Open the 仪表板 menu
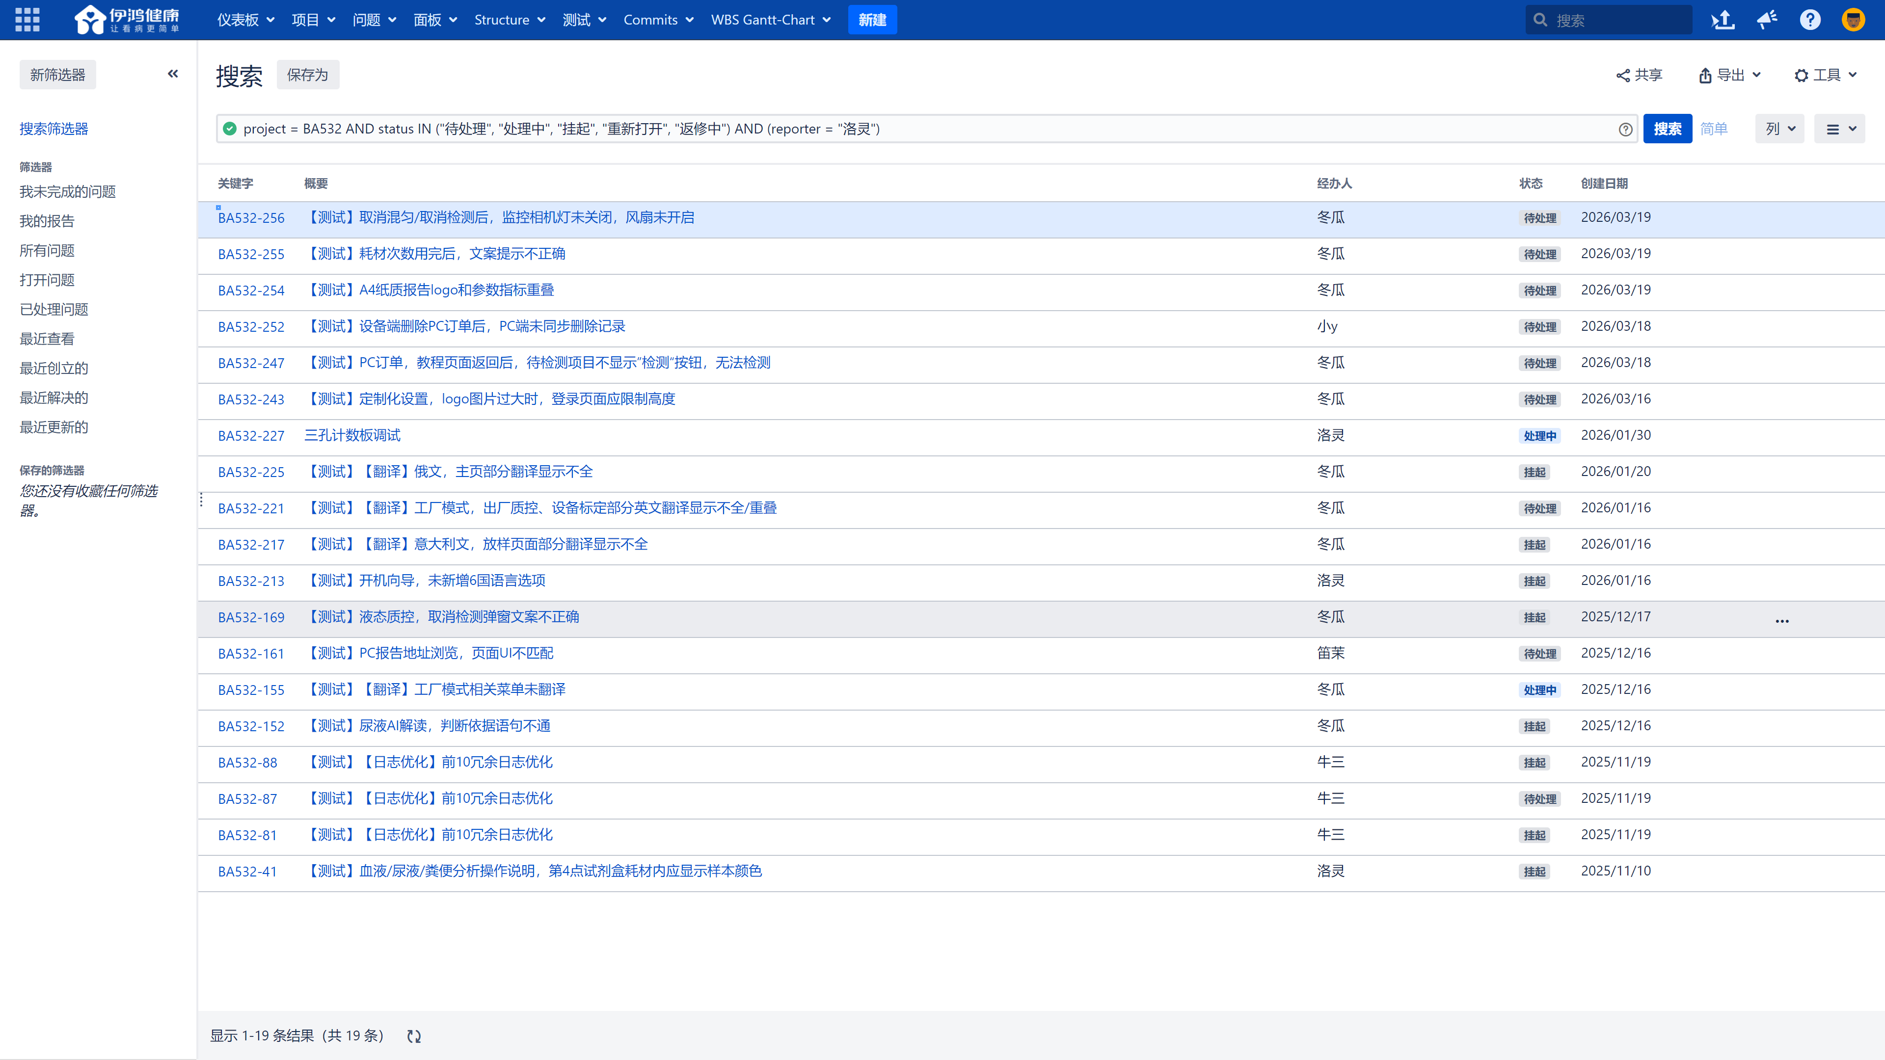Image resolution: width=1885 pixels, height=1060 pixels. (245, 20)
